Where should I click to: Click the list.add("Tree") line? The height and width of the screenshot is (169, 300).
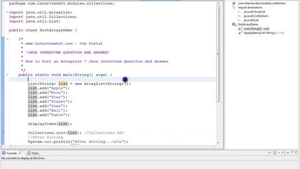[x=48, y=106]
